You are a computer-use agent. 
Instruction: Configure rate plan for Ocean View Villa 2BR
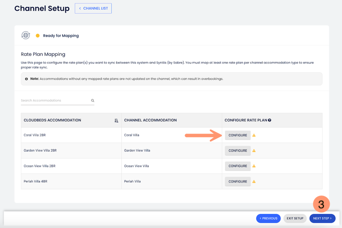[x=238, y=166]
